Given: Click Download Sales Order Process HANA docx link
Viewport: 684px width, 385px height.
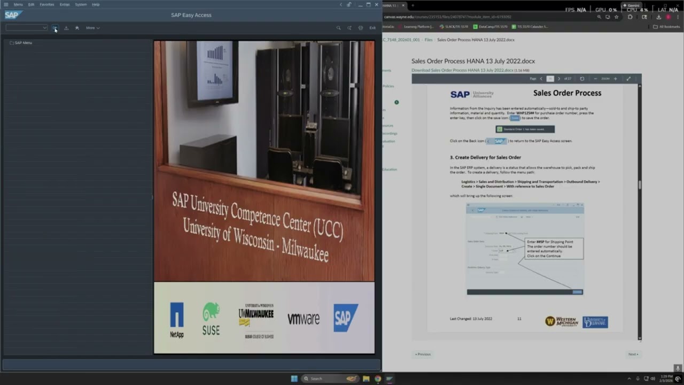Looking at the screenshot, I should [x=462, y=70].
